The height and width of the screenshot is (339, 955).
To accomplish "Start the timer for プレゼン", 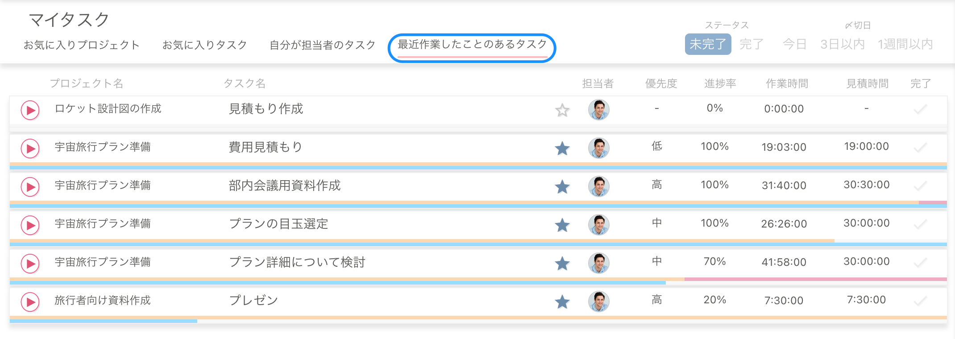I will pos(29,302).
